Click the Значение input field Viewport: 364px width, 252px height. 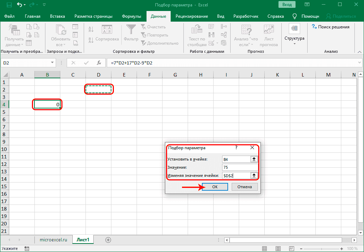pos(240,167)
